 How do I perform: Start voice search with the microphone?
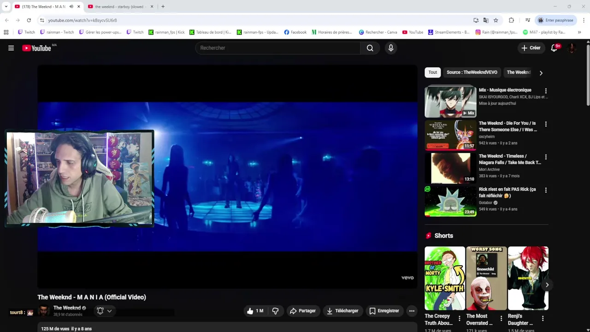[x=391, y=48]
